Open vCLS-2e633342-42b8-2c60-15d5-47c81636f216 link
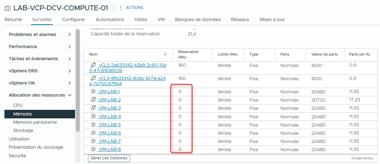This screenshot has height=164, width=380. [128, 68]
